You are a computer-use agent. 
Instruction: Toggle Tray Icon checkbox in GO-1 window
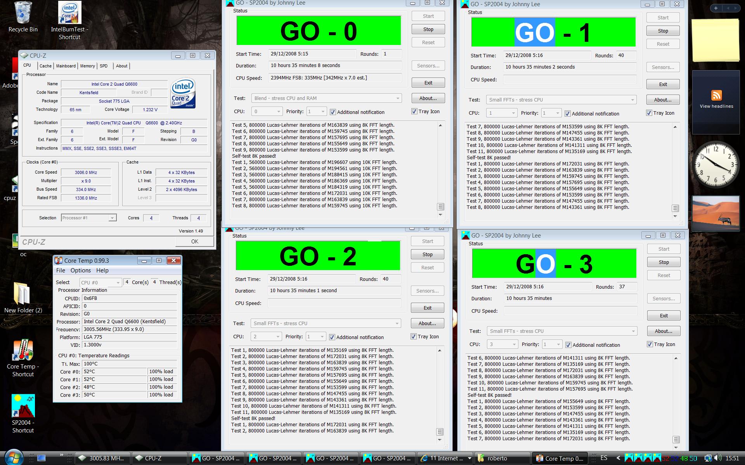(649, 113)
